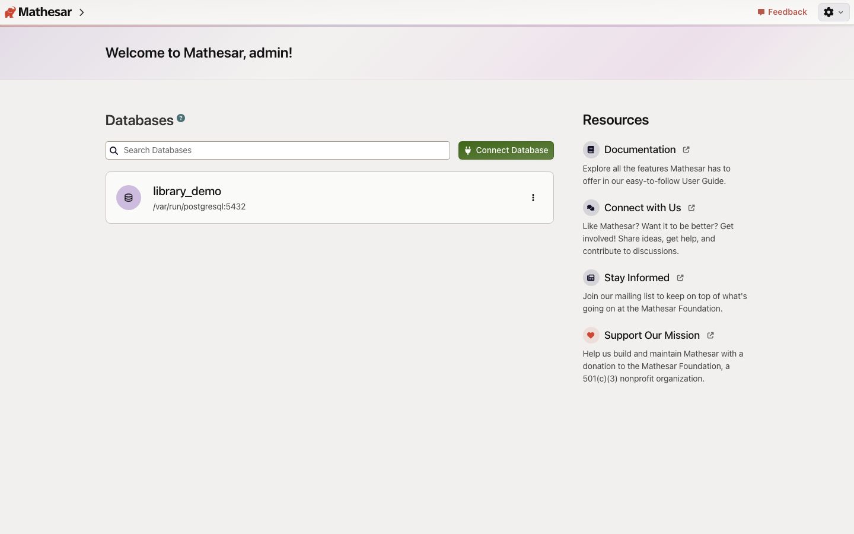Click the library_demo database icon
Screen dimensions: 854x534
pyautogui.click(x=129, y=198)
